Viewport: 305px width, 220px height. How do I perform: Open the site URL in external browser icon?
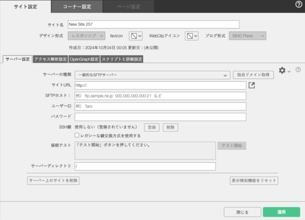pos(251,85)
